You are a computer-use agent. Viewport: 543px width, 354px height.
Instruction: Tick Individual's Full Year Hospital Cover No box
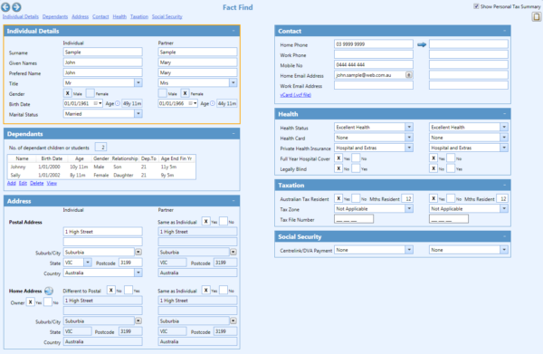(356, 158)
